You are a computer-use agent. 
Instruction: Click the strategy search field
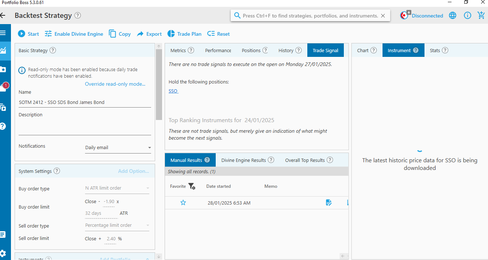tap(310, 16)
